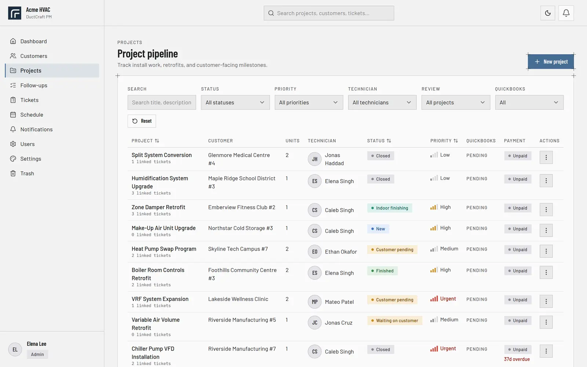587x367 pixels.
Task: Create a New project
Action: point(551,62)
